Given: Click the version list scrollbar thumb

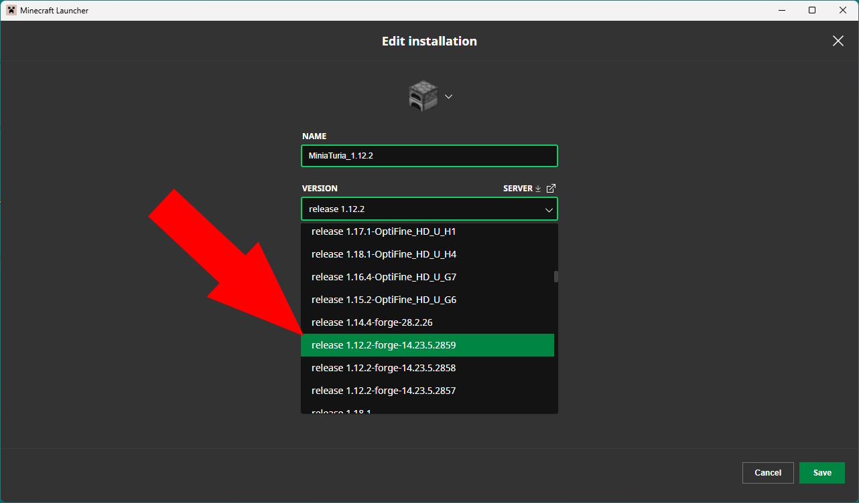Looking at the screenshot, I should pos(555,276).
